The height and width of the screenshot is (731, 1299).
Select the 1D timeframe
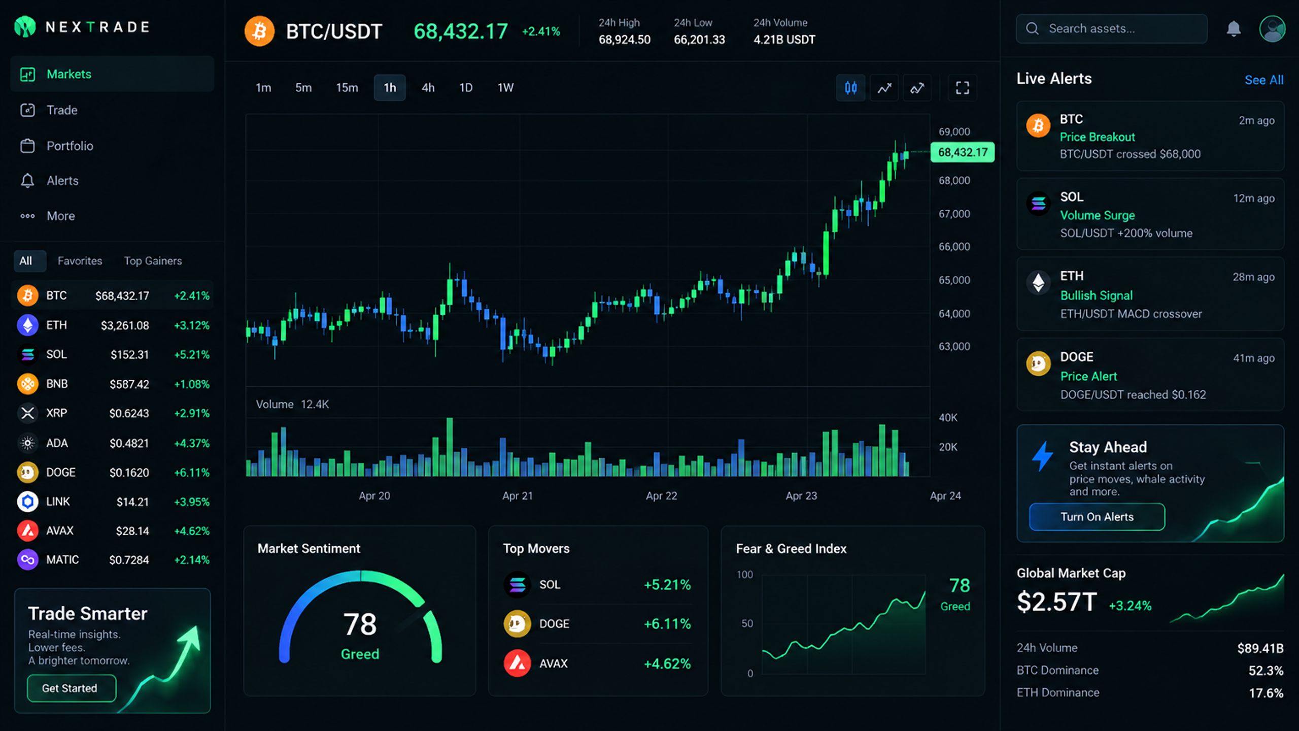tap(466, 88)
